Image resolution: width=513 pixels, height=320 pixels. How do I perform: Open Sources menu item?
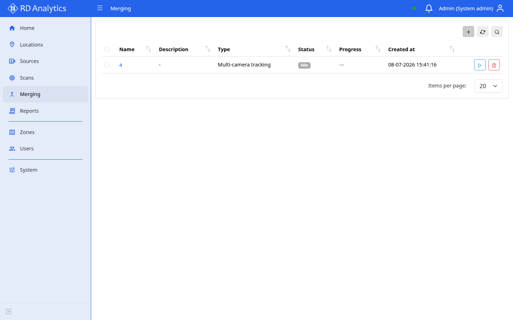45,61
